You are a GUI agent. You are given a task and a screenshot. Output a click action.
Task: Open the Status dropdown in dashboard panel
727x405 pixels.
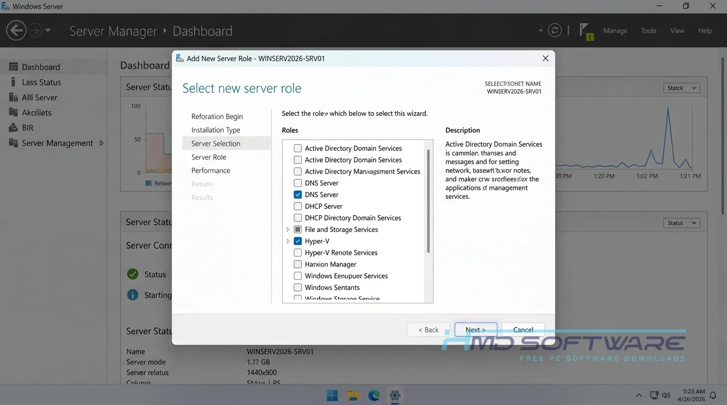coord(682,223)
